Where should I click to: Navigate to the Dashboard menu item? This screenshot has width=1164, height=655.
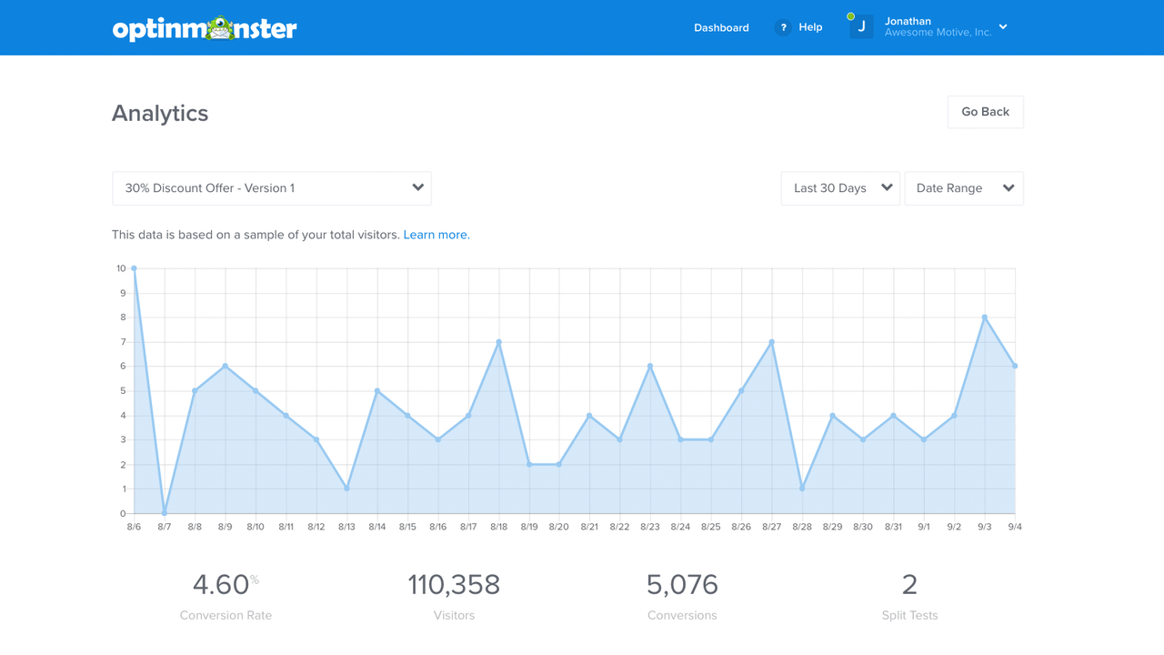pos(721,27)
